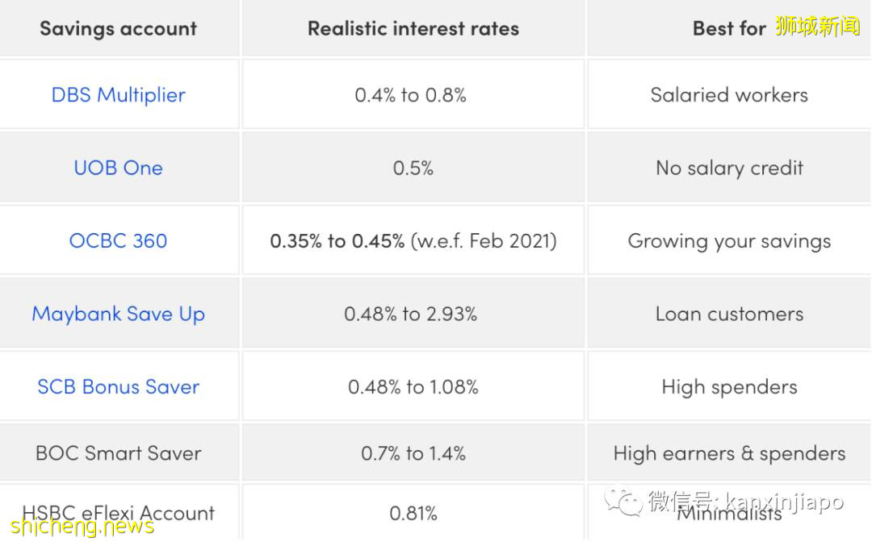Open the SCB Bonus Saver link
This screenshot has width=872, height=542.
pyautogui.click(x=119, y=386)
